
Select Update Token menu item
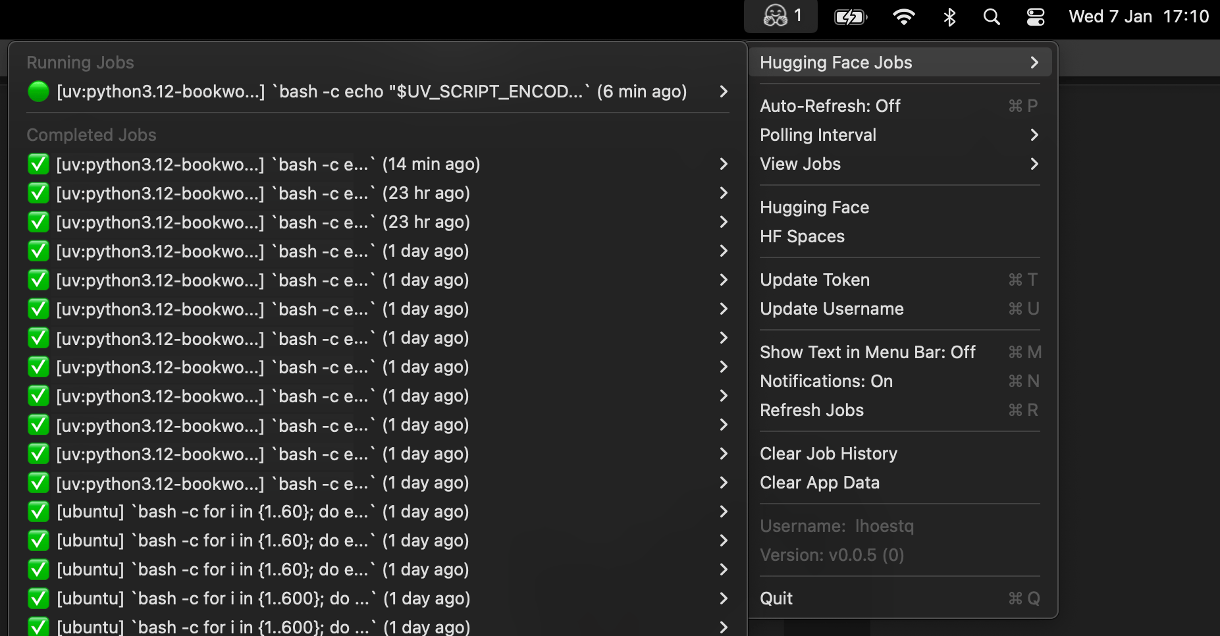(814, 280)
